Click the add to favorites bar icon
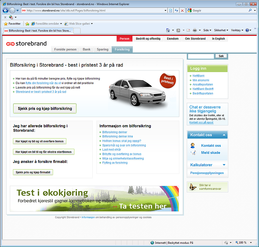The image size is (259, 247). point(27,24)
